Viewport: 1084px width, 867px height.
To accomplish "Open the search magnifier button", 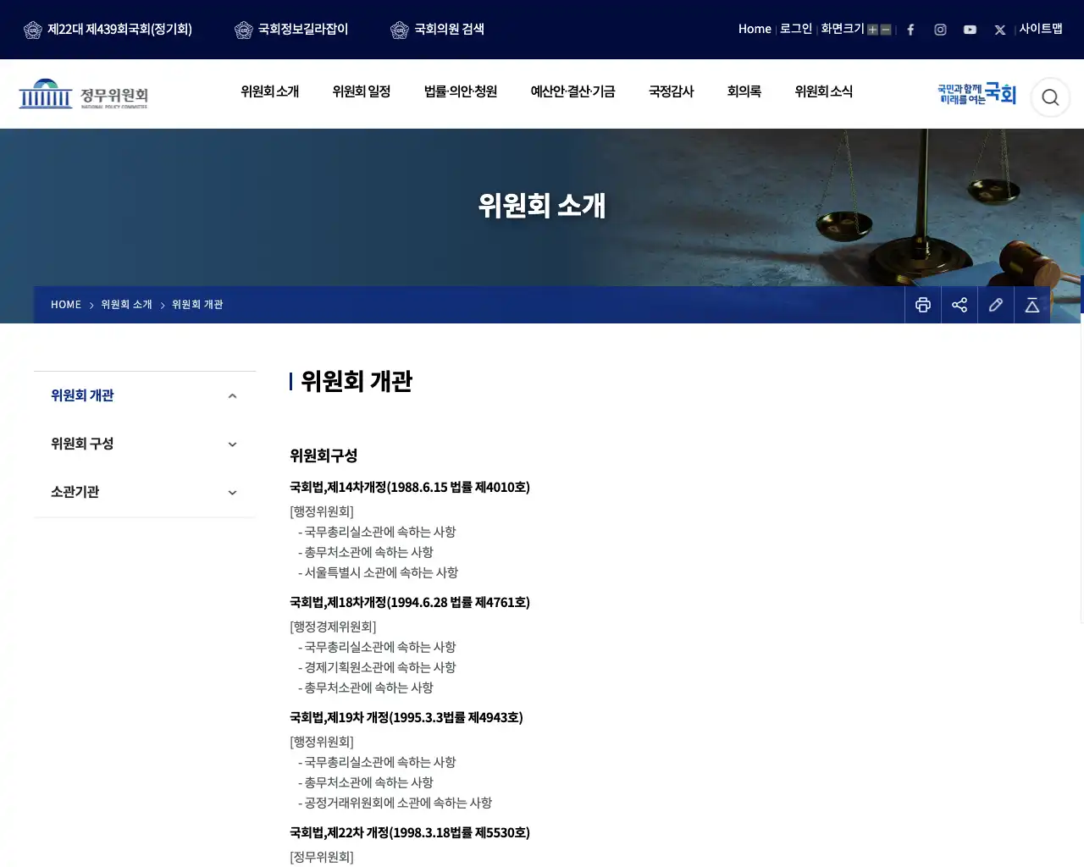I will pyautogui.click(x=1050, y=97).
